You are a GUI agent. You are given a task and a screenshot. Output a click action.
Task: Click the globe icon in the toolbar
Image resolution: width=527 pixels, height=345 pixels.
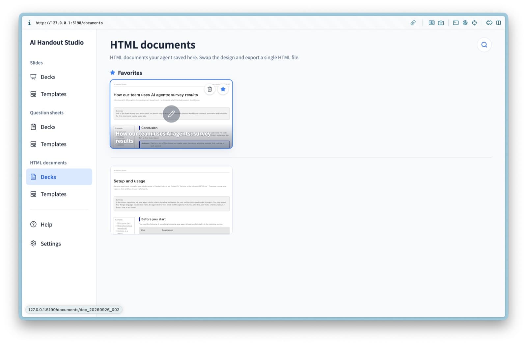tap(465, 23)
